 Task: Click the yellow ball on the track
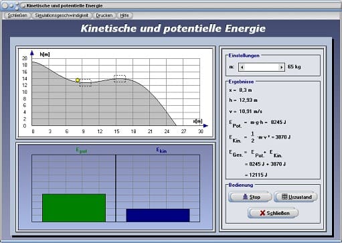click(x=78, y=80)
